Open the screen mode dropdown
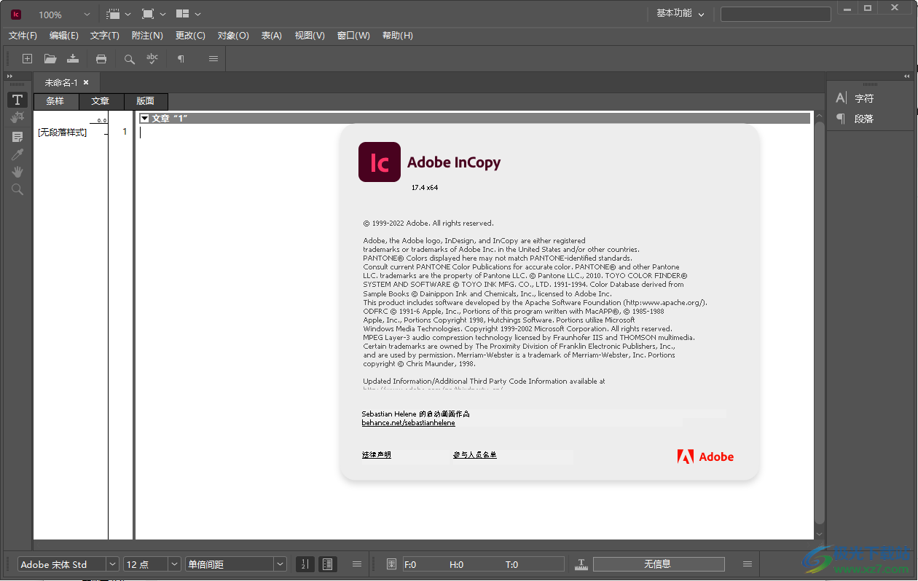Screen dimensions: 918x581 [x=154, y=14]
